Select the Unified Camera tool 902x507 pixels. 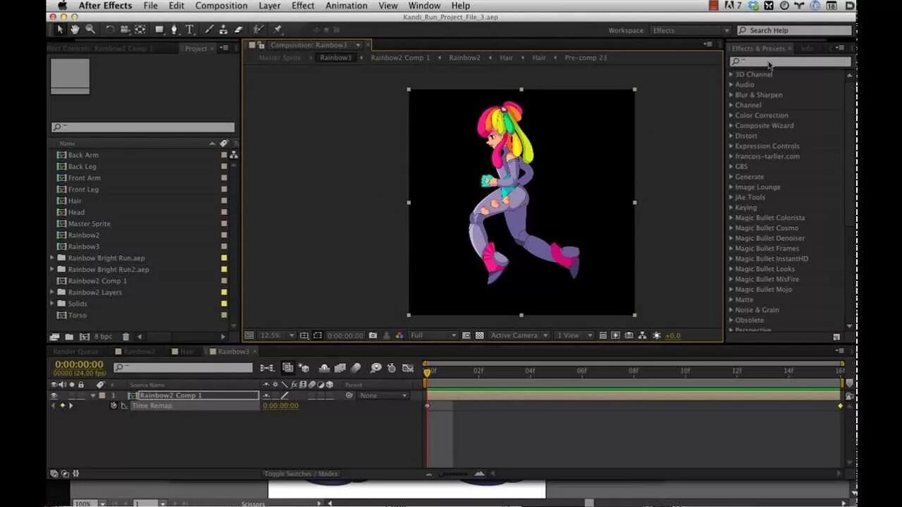(x=125, y=30)
